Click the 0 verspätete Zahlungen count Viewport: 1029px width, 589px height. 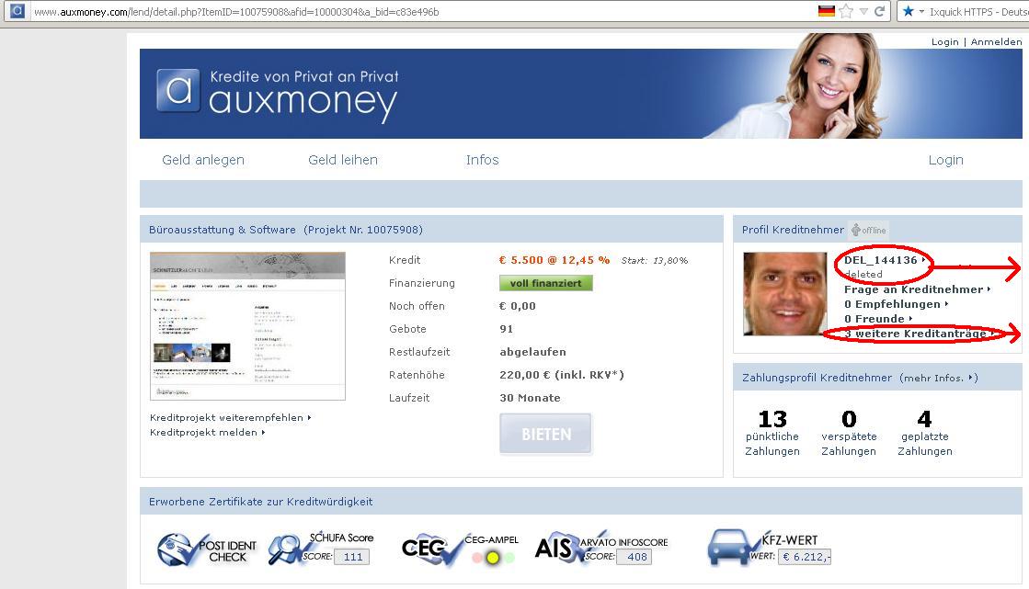point(849,418)
